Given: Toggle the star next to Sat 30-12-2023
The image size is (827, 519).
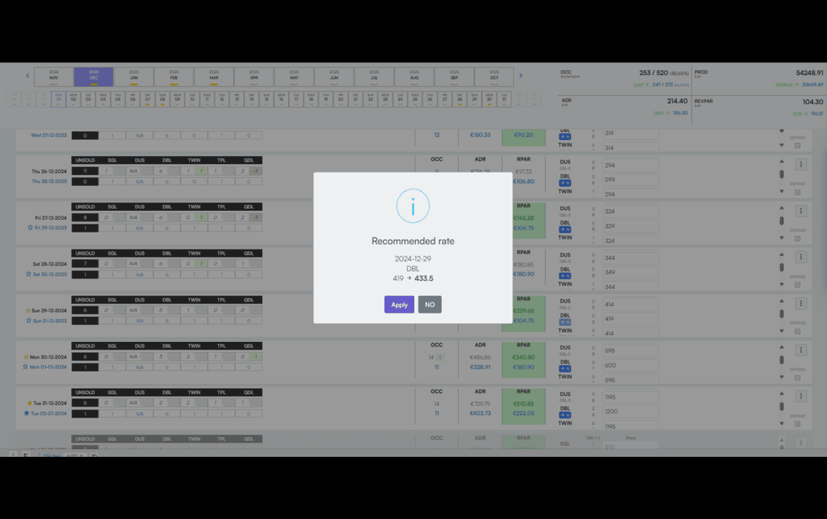Looking at the screenshot, I should (30, 274).
